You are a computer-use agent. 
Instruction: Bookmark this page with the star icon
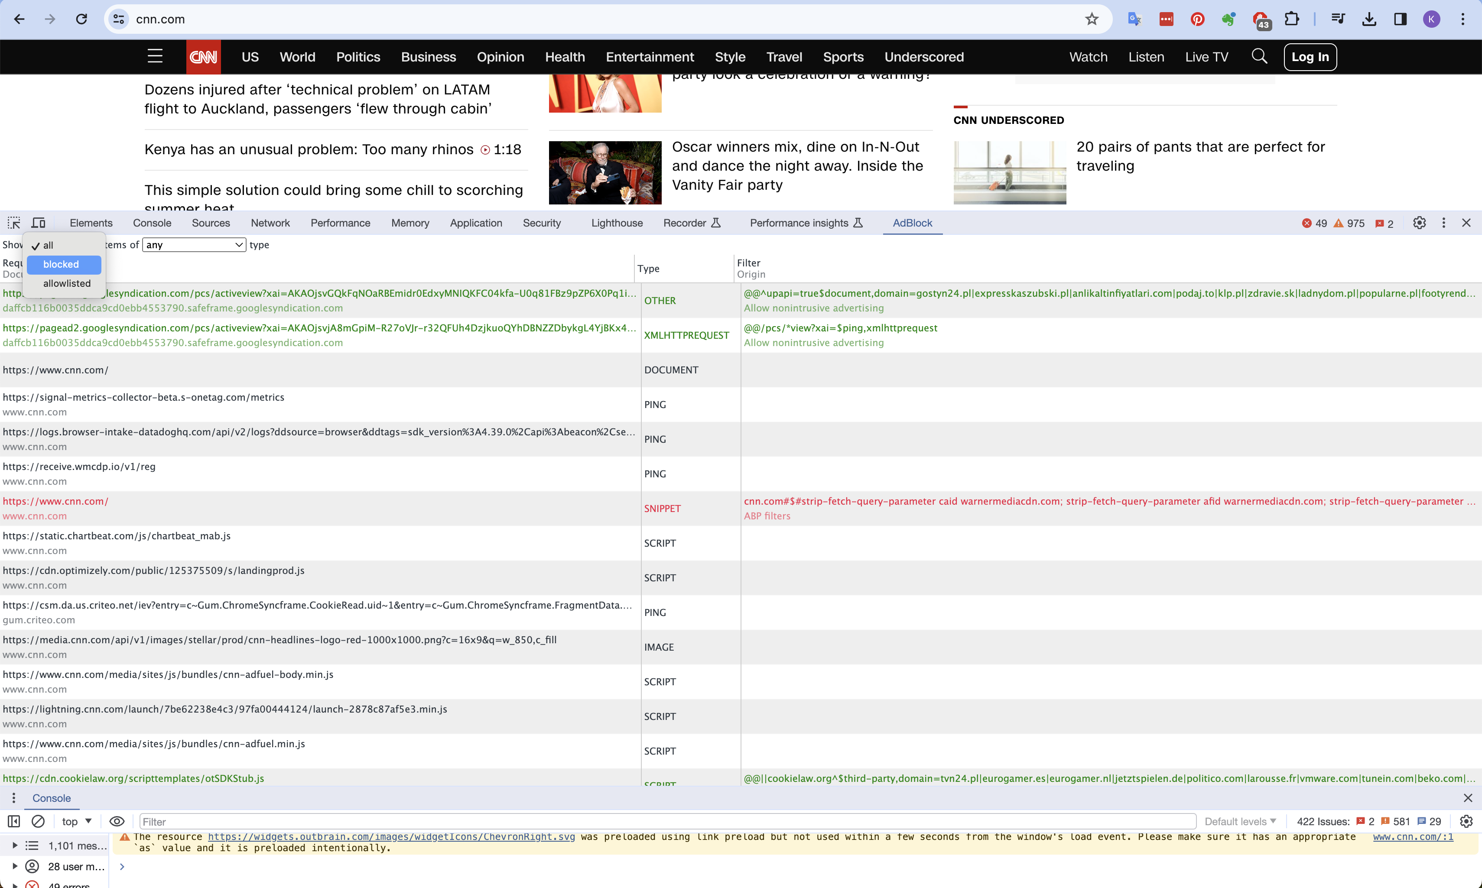tap(1092, 19)
